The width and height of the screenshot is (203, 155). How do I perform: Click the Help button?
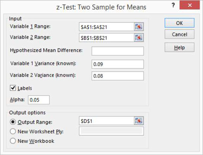pos(179,47)
